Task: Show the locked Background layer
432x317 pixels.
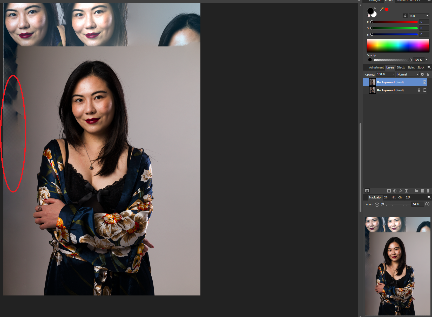Action: (x=425, y=90)
